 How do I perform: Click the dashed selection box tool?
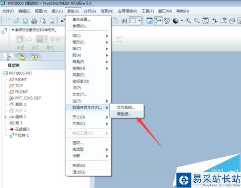[133, 21]
